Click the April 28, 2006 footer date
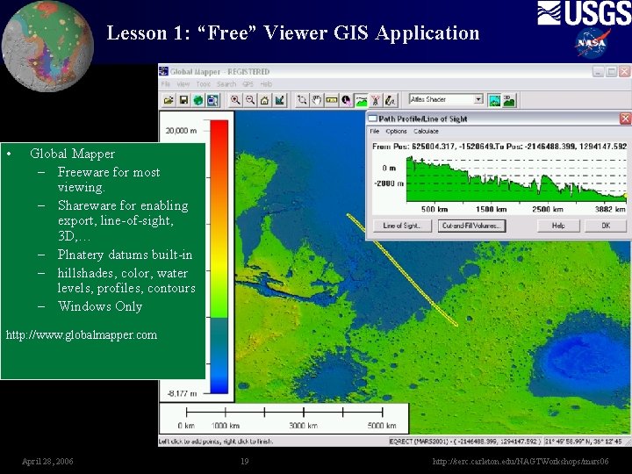Viewport: 632px width, 474px height. point(47,461)
